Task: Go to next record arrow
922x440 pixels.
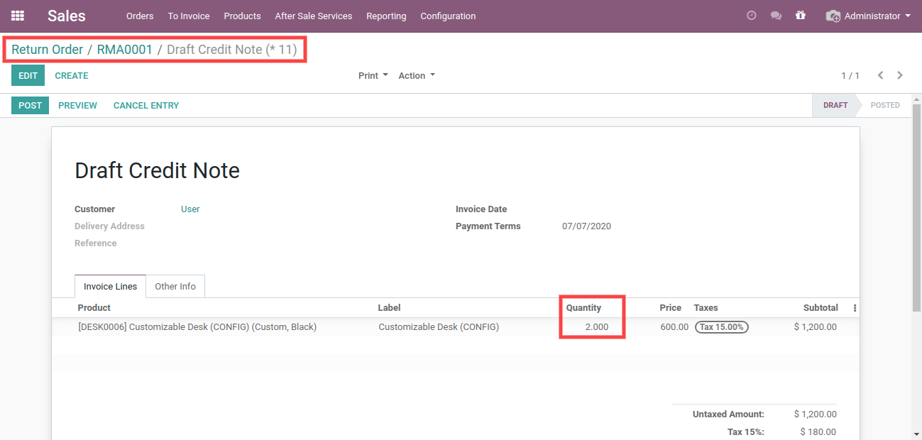Action: (900, 75)
